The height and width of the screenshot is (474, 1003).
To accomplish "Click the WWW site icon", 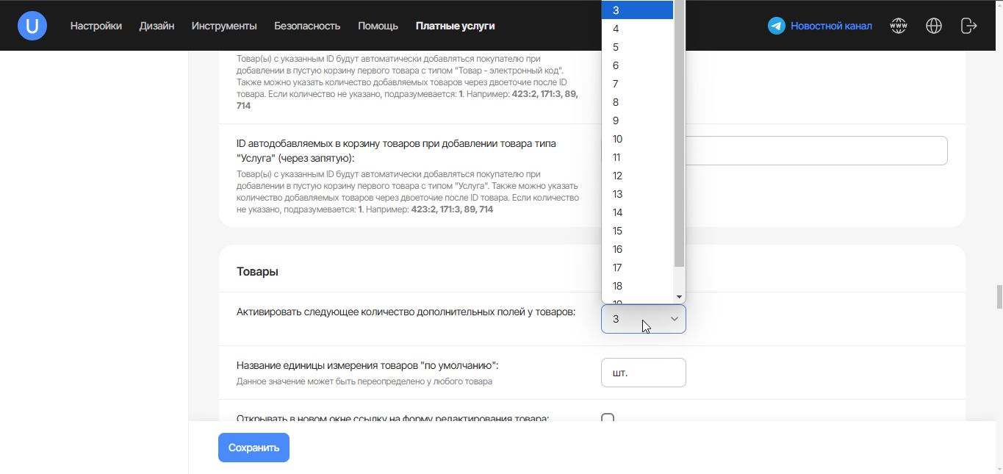I will tap(898, 26).
